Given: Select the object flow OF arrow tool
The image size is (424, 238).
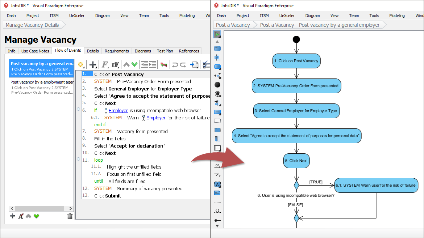Looking at the screenshot, I should pos(217,166).
